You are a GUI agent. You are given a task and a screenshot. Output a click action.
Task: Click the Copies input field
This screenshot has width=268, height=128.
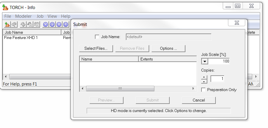click(x=217, y=79)
